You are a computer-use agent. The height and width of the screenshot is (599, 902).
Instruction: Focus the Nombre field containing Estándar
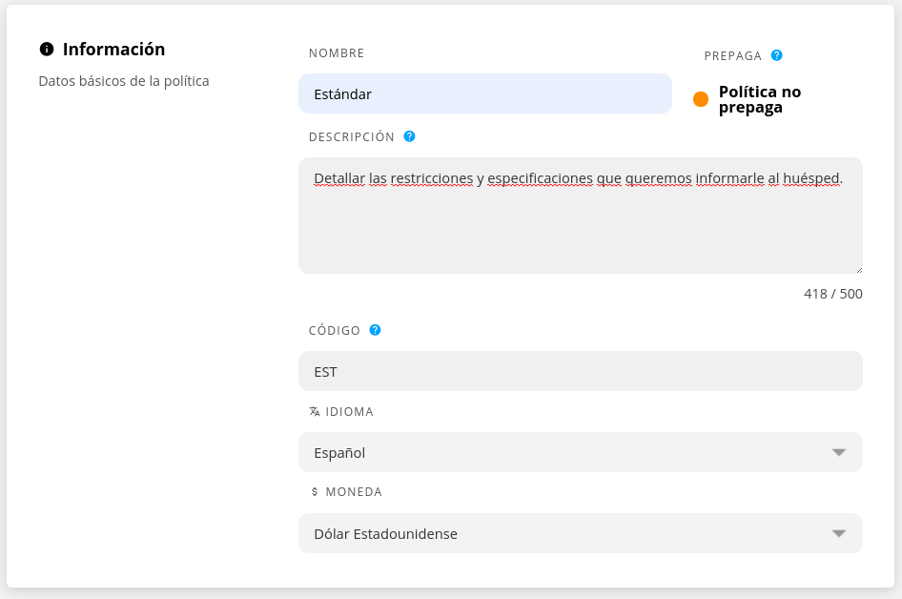pyautogui.click(x=484, y=93)
